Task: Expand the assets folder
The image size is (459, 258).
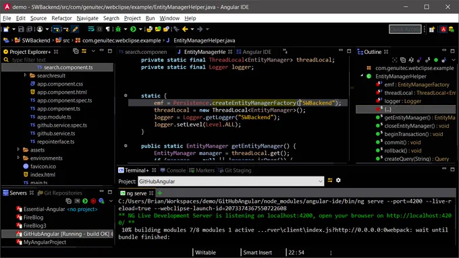Action: pyautogui.click(x=18, y=150)
